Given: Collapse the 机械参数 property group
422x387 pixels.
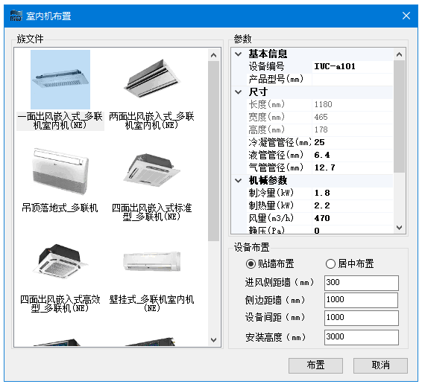Looking at the screenshot, I should click(x=238, y=180).
